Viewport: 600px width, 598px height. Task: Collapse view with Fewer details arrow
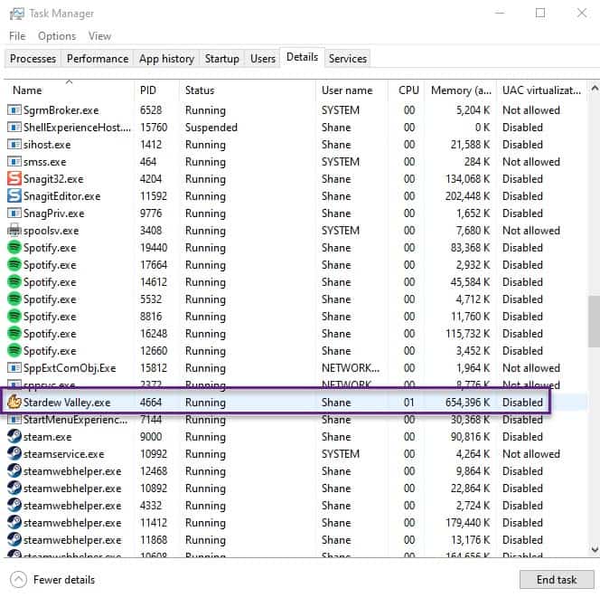coord(18,580)
